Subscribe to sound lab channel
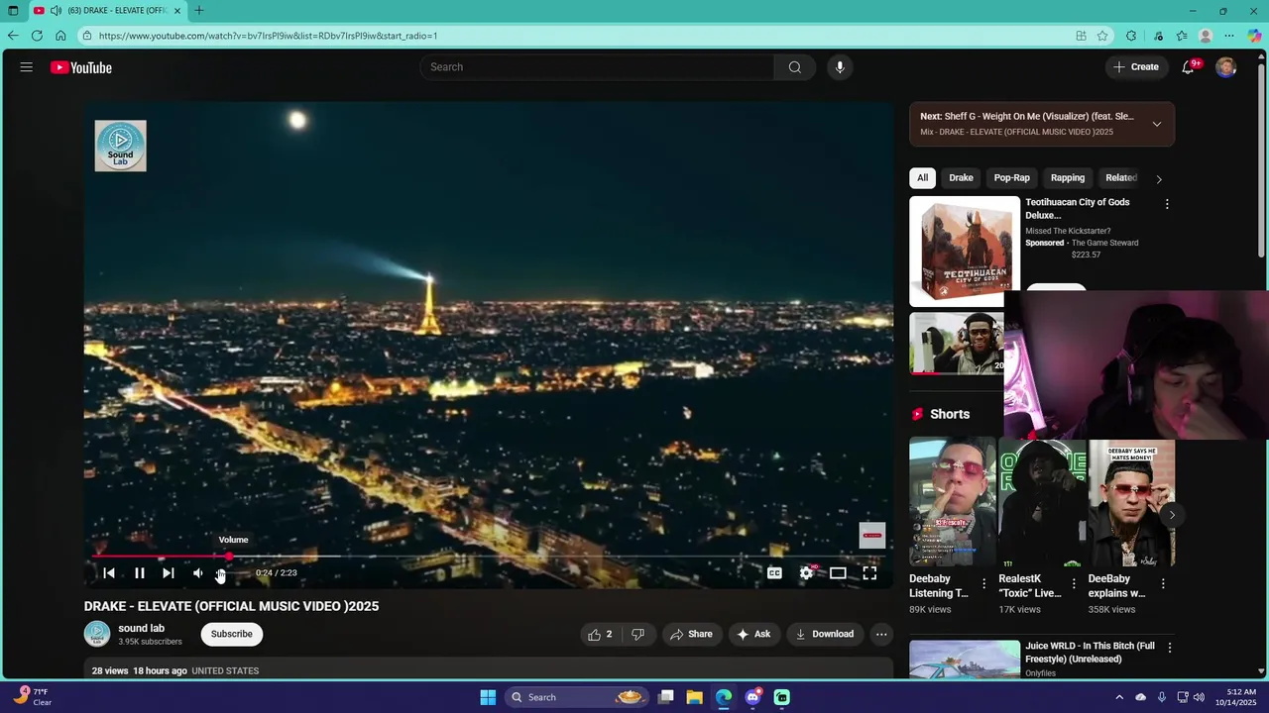The image size is (1269, 713). point(232,634)
